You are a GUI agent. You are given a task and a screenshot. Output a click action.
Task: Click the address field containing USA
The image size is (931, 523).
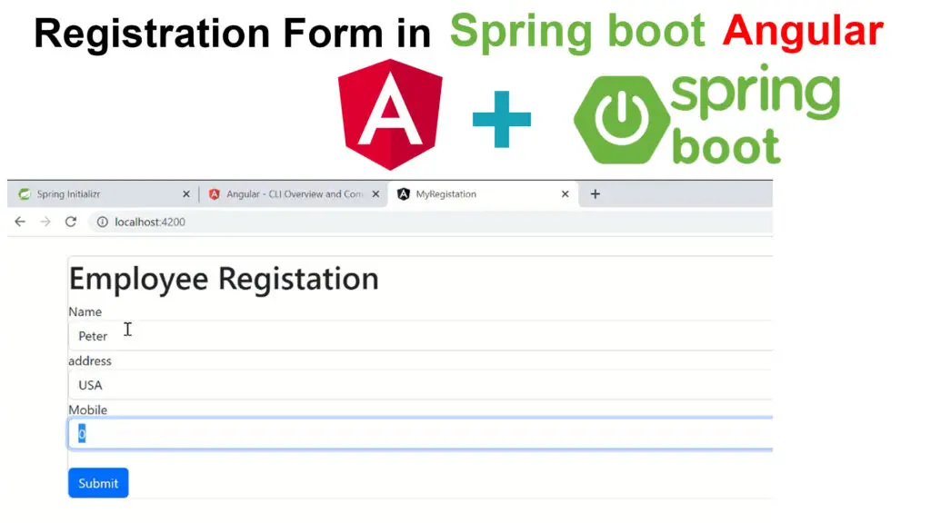tap(418, 385)
